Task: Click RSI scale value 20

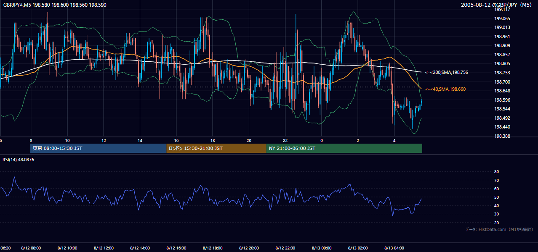Action: [496, 223]
